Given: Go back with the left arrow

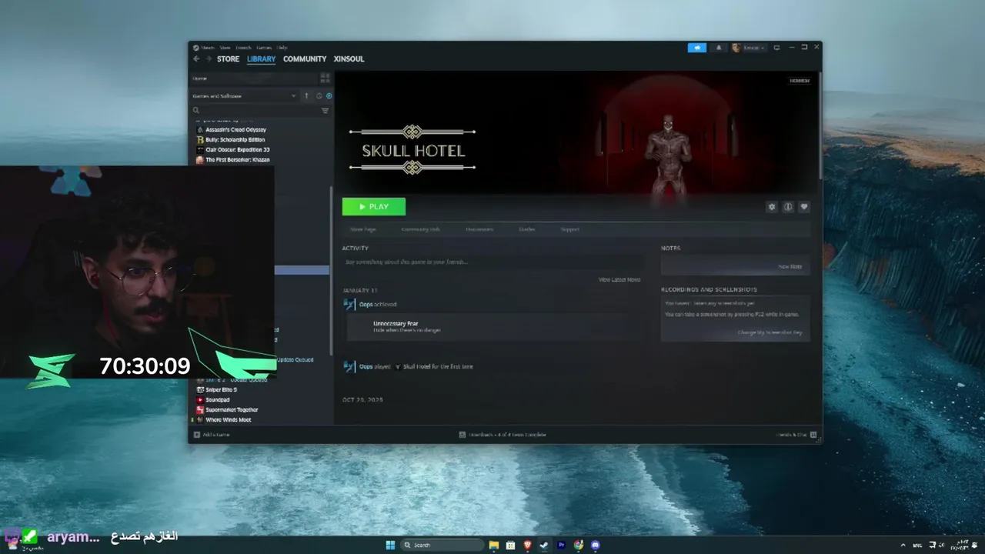Looking at the screenshot, I should coord(196,59).
